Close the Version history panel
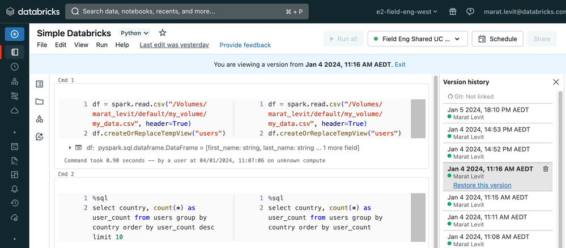Screen dimensions: 566x248 pyautogui.click(x=556, y=82)
